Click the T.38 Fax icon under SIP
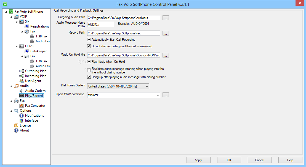The height and width of the screenshot is (167, 306). [32, 36]
